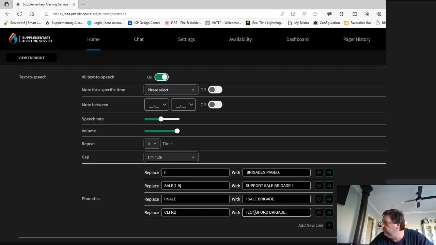Remove the 'F' phonetics line
This screenshot has width=436, height=245.
(319, 173)
